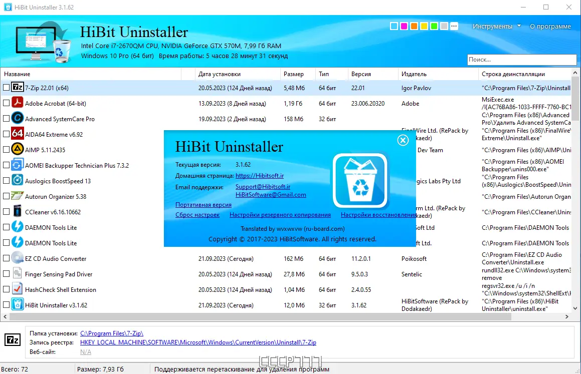Image resolution: width=581 pixels, height=374 pixels.
Task: Enable the AIDA64 Extreme v6.92 checkbox
Action: [x=7, y=134]
